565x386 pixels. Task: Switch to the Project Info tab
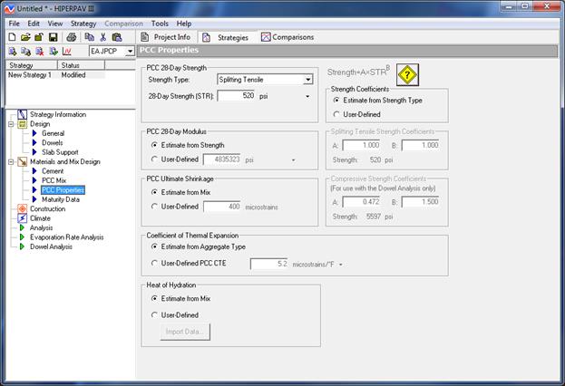[x=166, y=37]
